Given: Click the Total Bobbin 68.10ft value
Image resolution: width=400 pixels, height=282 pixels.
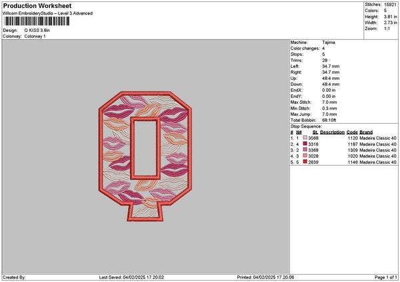Looking at the screenshot, I should click(329, 120).
